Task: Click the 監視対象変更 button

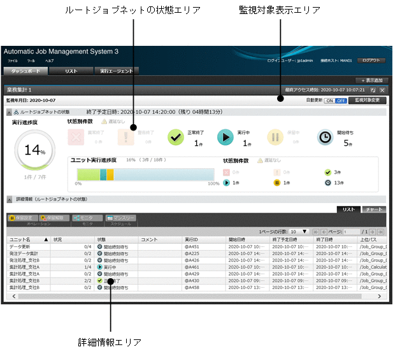Action: [x=367, y=101]
